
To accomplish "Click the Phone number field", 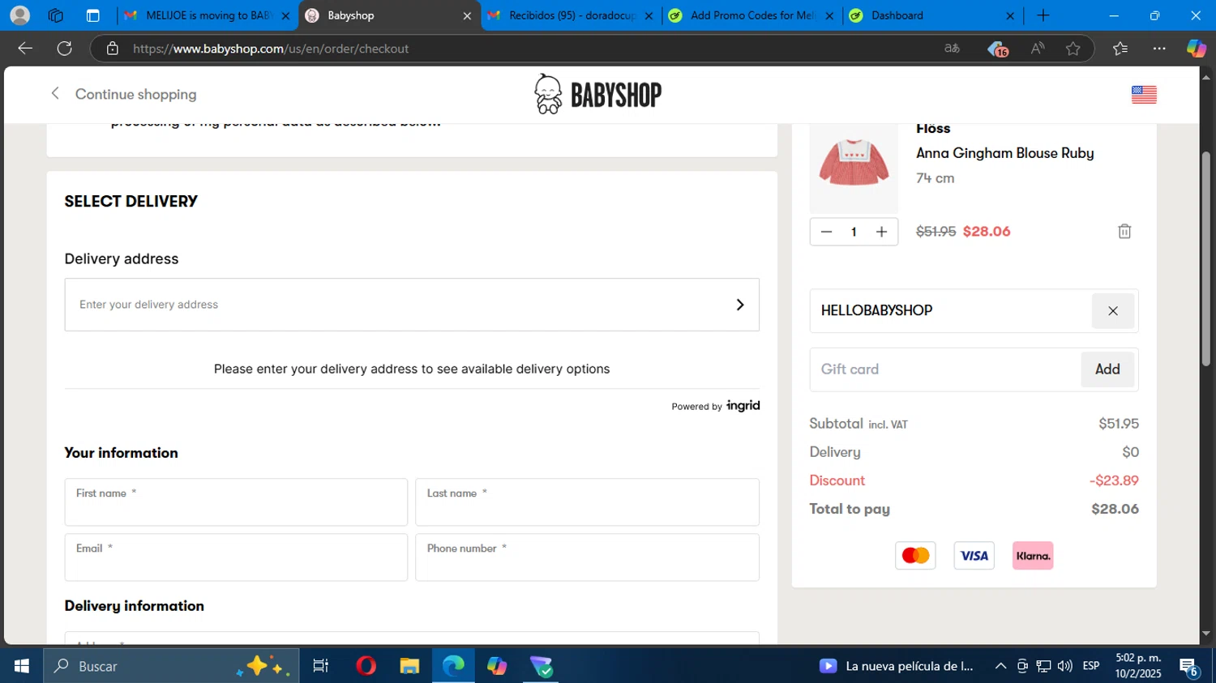I will [x=587, y=557].
